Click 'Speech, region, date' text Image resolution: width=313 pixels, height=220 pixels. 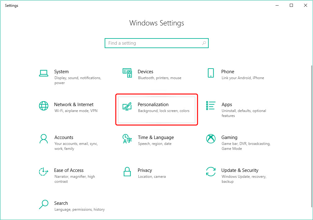coord(155,144)
